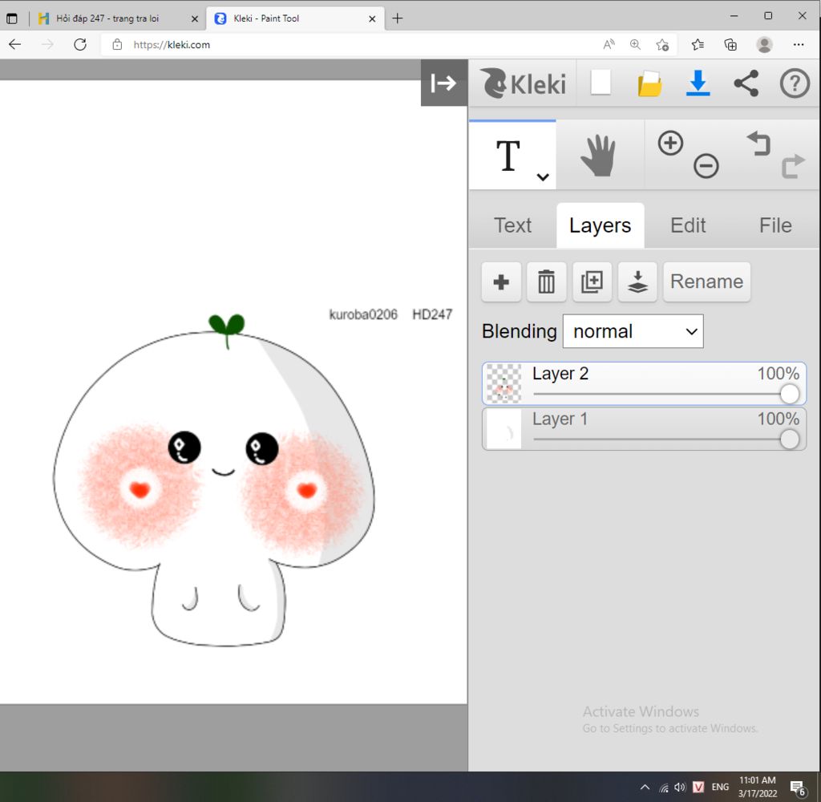The width and height of the screenshot is (821, 802).
Task: Open a new browser tab
Action: coord(398,18)
